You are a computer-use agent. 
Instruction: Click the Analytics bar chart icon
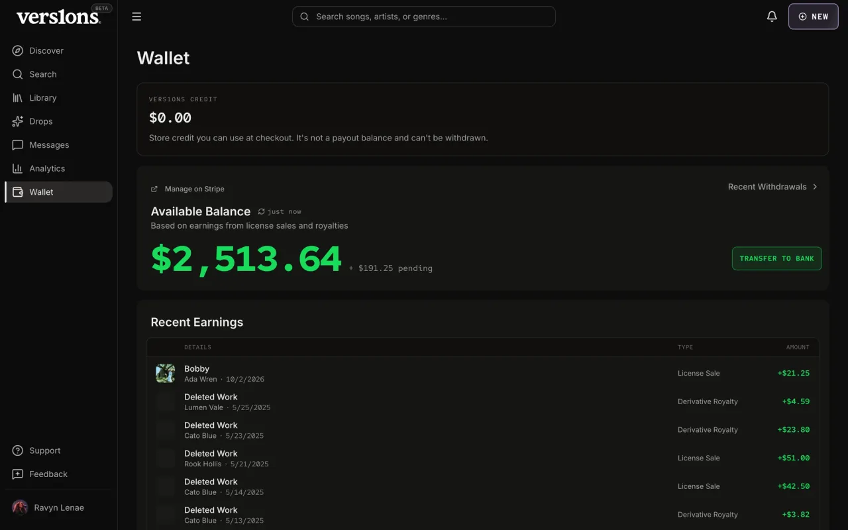click(x=18, y=168)
